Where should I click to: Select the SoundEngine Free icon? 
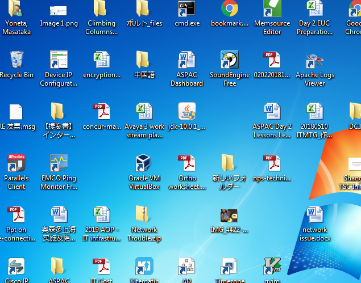coord(230,60)
